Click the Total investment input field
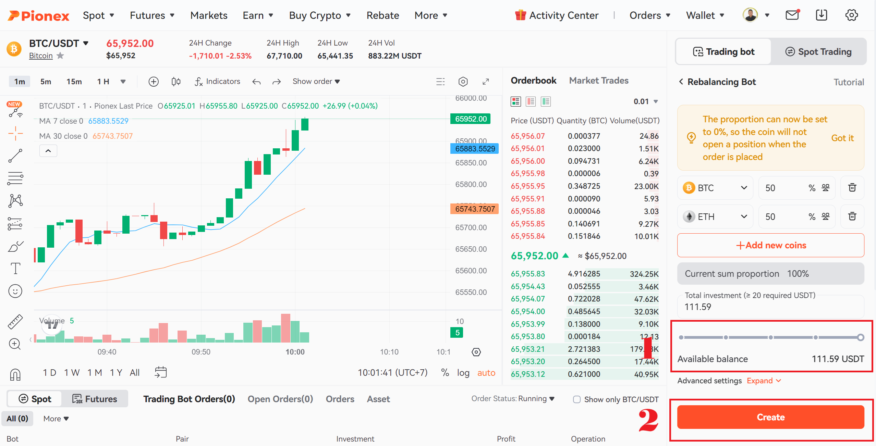Viewport: 876px width, 446px height. (770, 307)
